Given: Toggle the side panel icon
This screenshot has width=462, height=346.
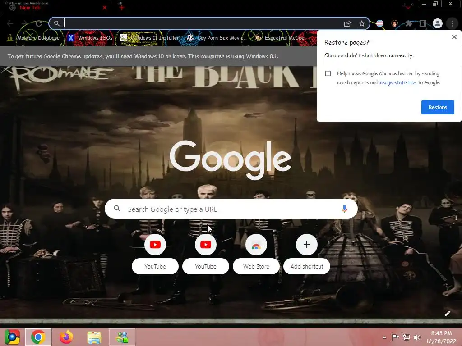Looking at the screenshot, I should 423,23.
